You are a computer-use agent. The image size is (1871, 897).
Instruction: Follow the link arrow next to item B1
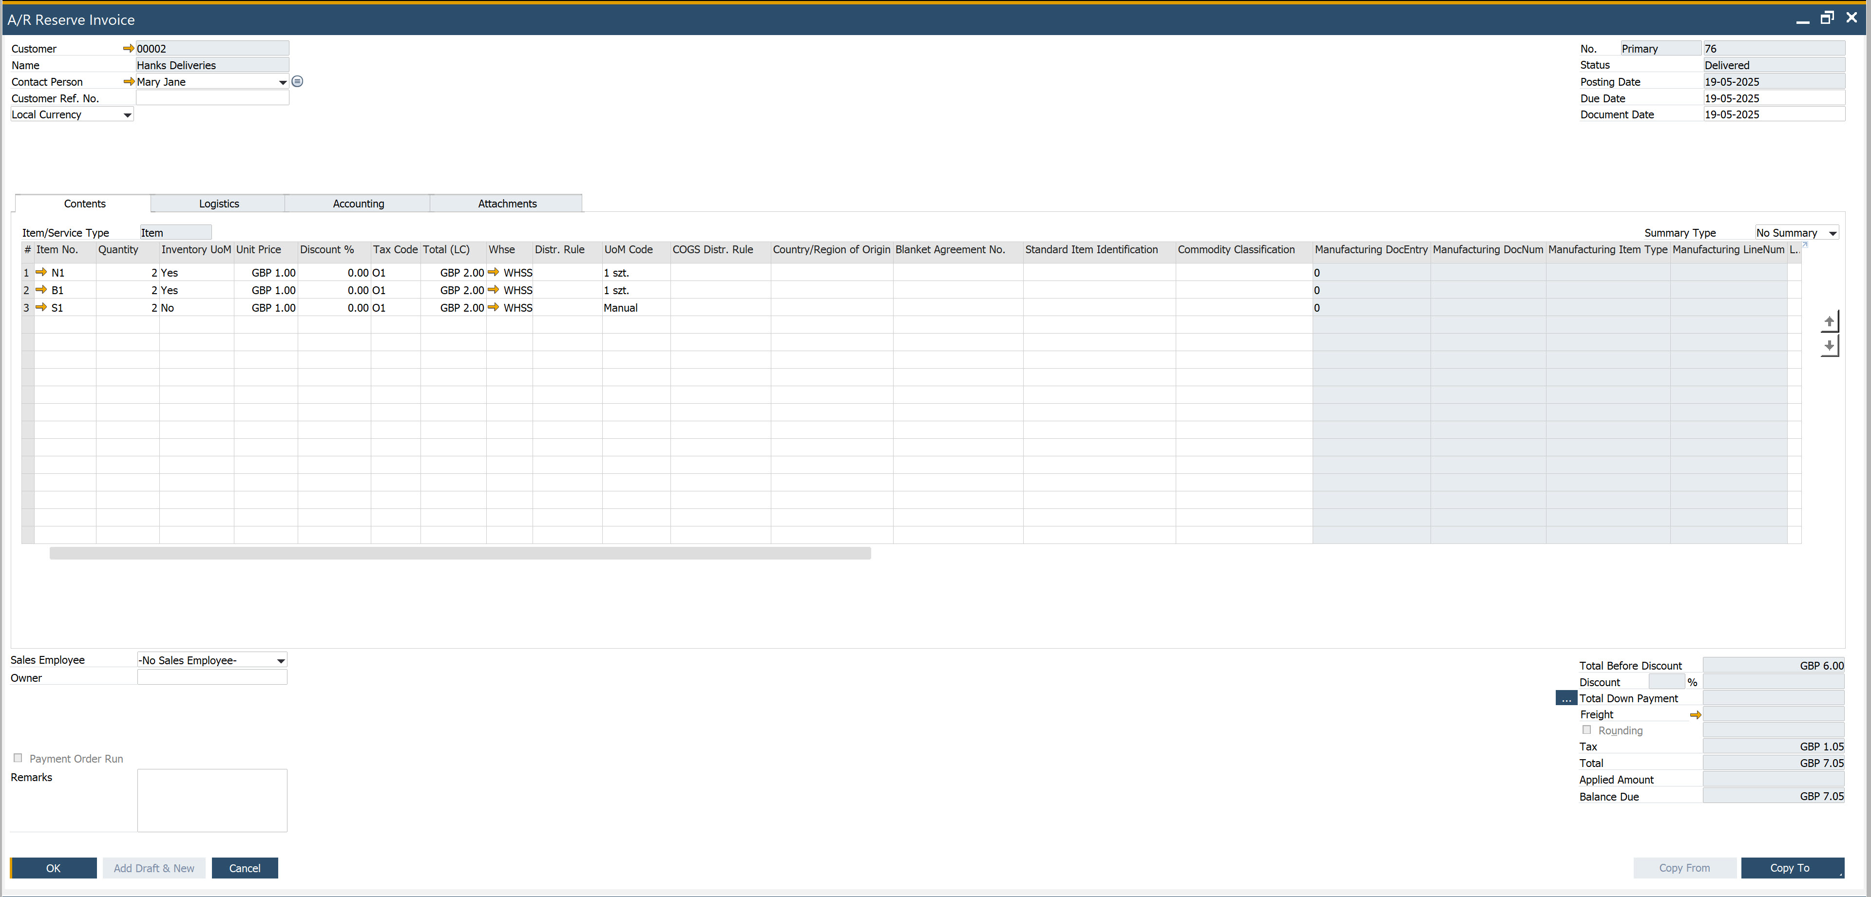tap(40, 290)
